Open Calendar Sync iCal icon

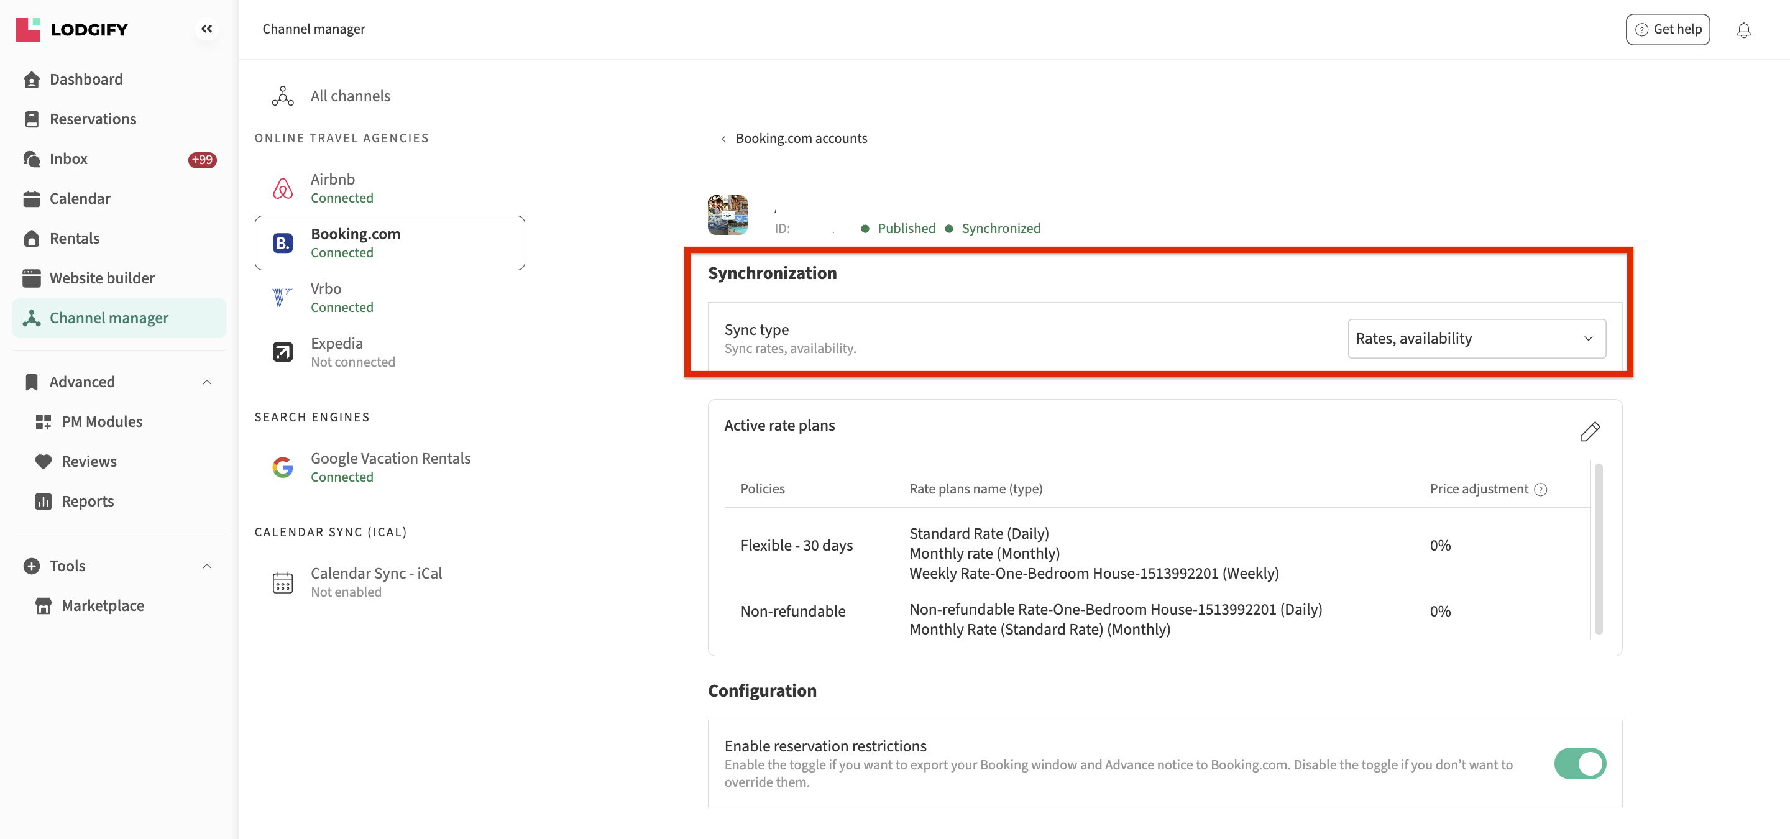coord(283,582)
